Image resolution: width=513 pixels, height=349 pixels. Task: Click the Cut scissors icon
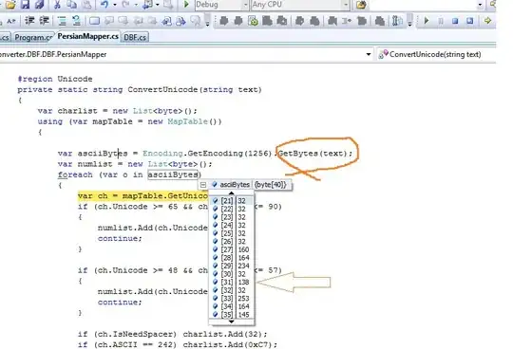pos(57,4)
